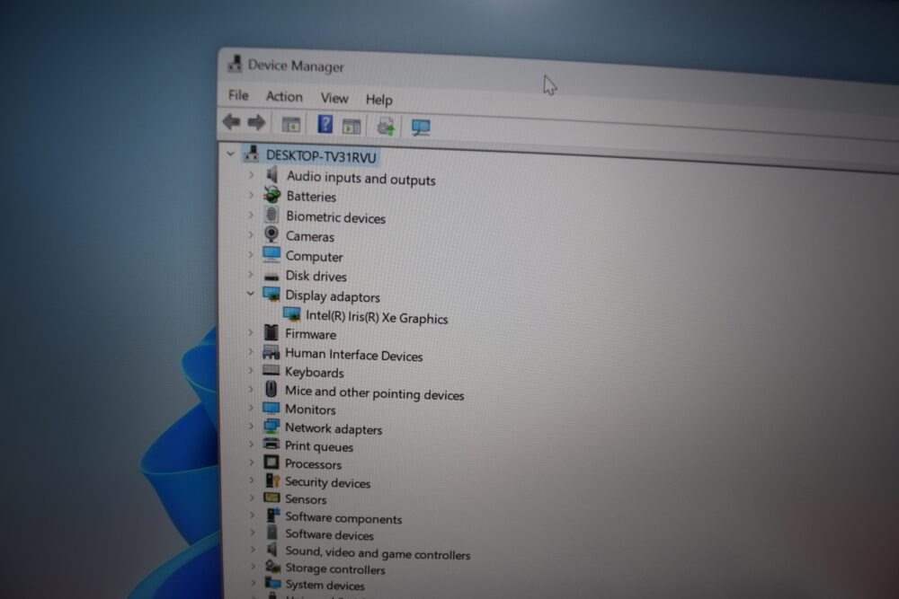Expand the Disk drives category
The height and width of the screenshot is (599, 899).
coord(251,274)
